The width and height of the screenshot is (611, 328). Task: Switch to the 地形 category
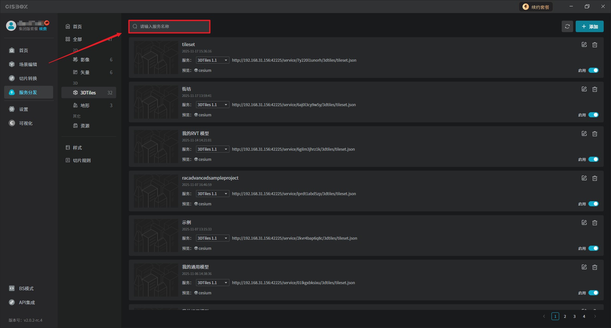click(85, 106)
